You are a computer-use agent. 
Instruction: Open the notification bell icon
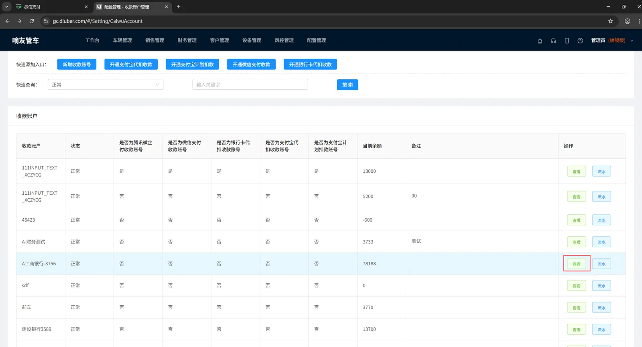coord(540,41)
